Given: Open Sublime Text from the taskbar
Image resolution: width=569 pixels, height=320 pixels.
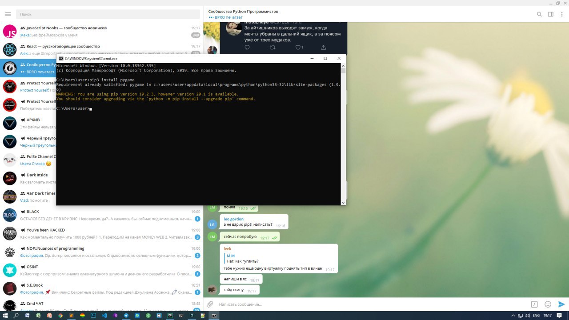Looking at the screenshot, I should click(71, 316).
